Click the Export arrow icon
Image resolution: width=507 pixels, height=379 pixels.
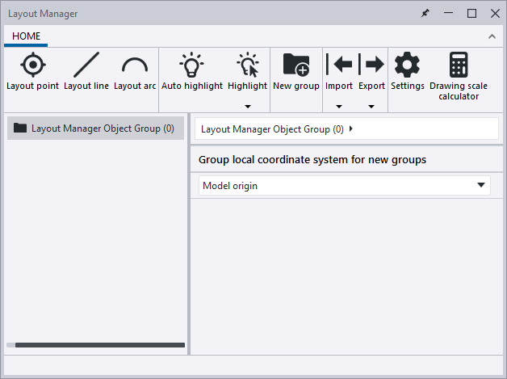tap(371, 65)
